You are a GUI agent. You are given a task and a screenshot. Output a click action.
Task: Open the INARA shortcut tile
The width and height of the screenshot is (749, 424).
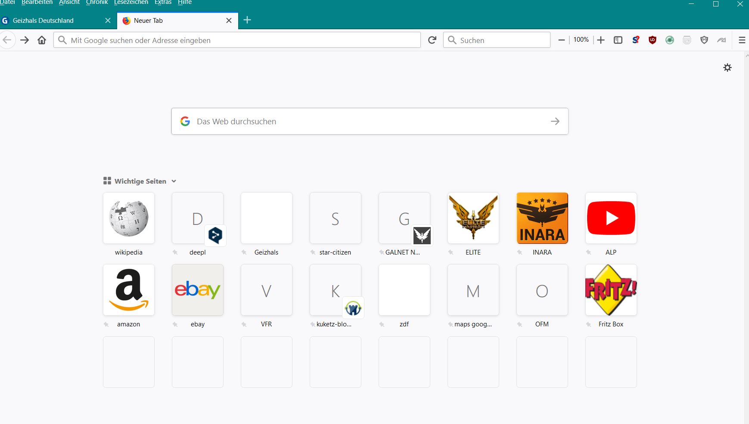click(542, 218)
